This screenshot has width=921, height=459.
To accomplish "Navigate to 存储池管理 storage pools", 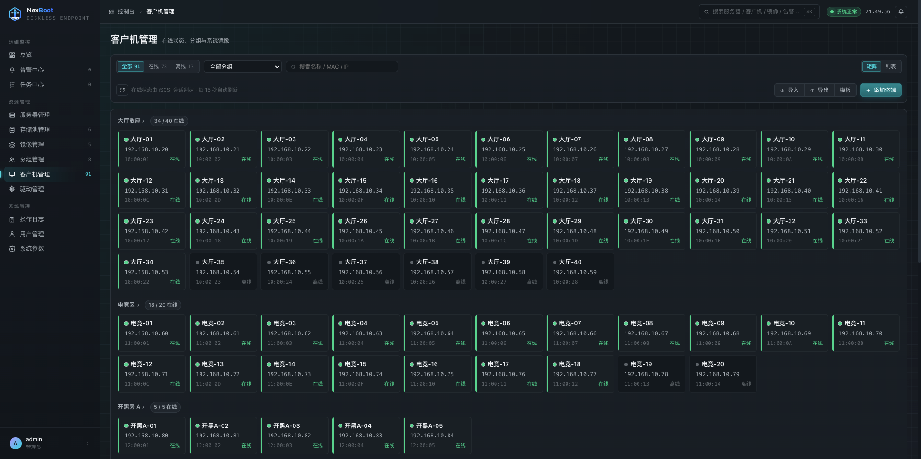I will (x=50, y=130).
